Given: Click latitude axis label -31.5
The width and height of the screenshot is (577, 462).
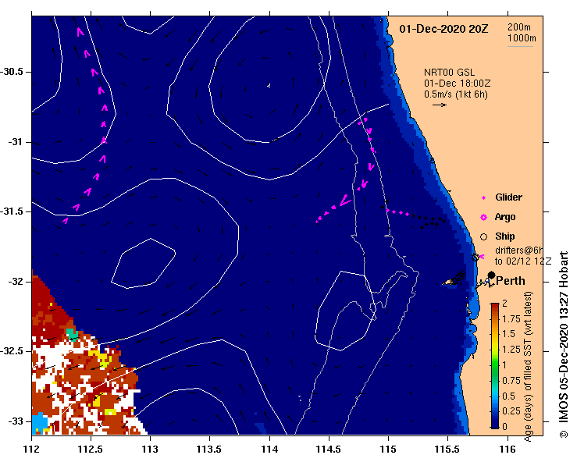Looking at the screenshot, I should coord(12,211).
